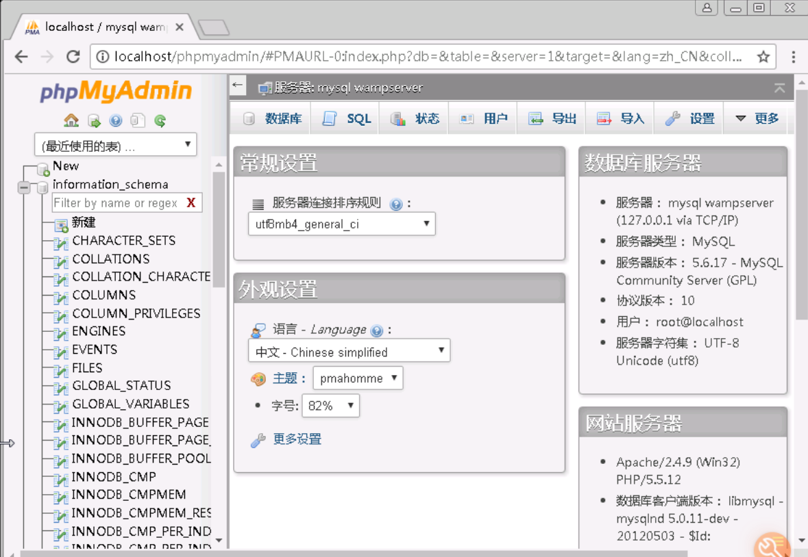Collapse the information_schema tree node
Viewport: 808px width, 557px height.
[x=24, y=187]
